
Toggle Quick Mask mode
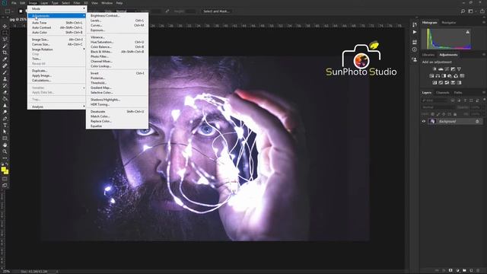(x=5, y=179)
